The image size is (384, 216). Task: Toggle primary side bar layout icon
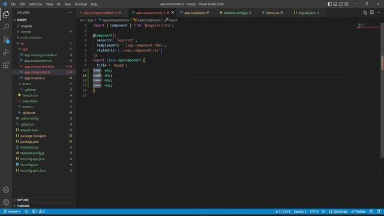click(x=329, y=4)
